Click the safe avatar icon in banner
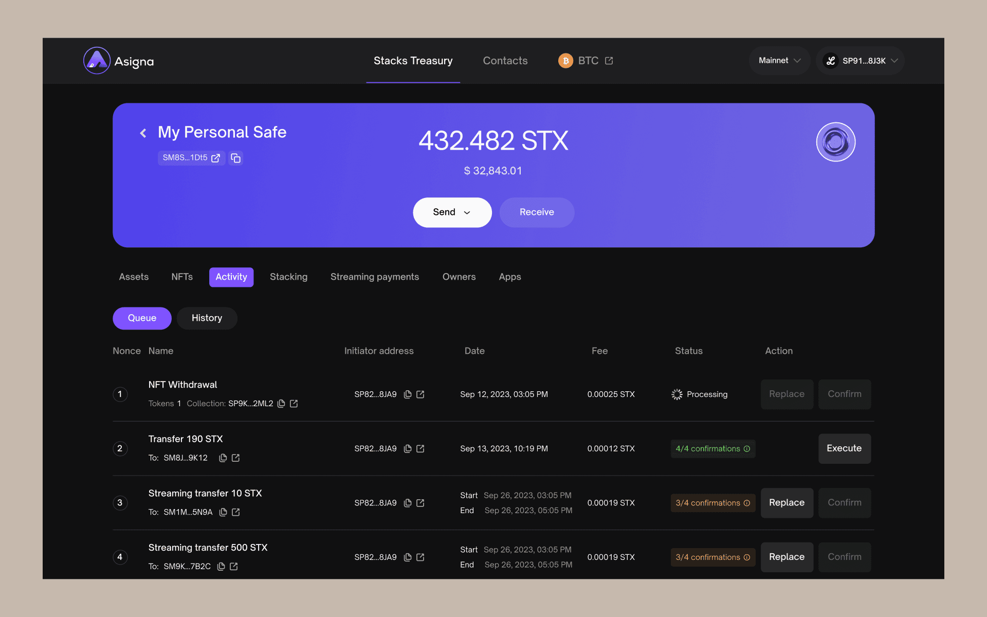 pos(835,142)
